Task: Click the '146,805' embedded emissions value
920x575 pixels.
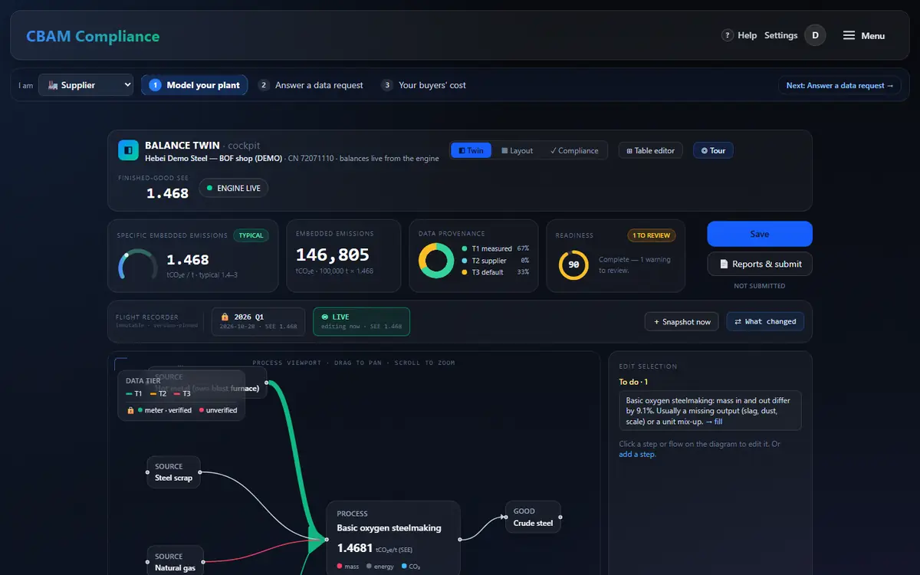Action: 333,255
